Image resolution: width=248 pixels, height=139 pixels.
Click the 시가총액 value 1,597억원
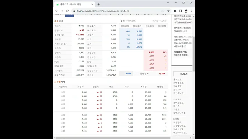click(x=80, y=71)
